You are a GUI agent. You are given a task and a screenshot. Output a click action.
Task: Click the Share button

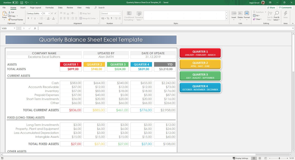(271, 8)
